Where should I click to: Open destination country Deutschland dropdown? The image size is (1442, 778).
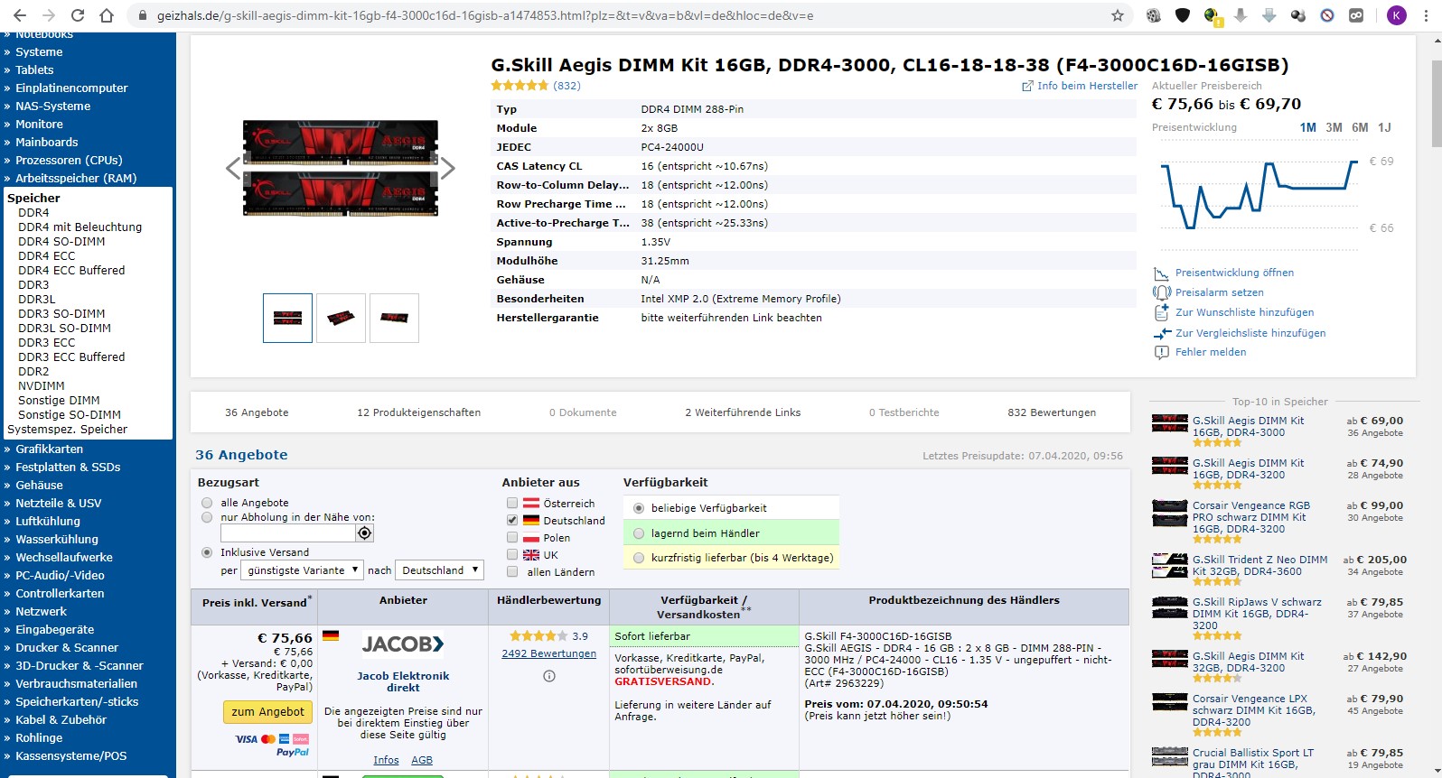click(x=439, y=570)
